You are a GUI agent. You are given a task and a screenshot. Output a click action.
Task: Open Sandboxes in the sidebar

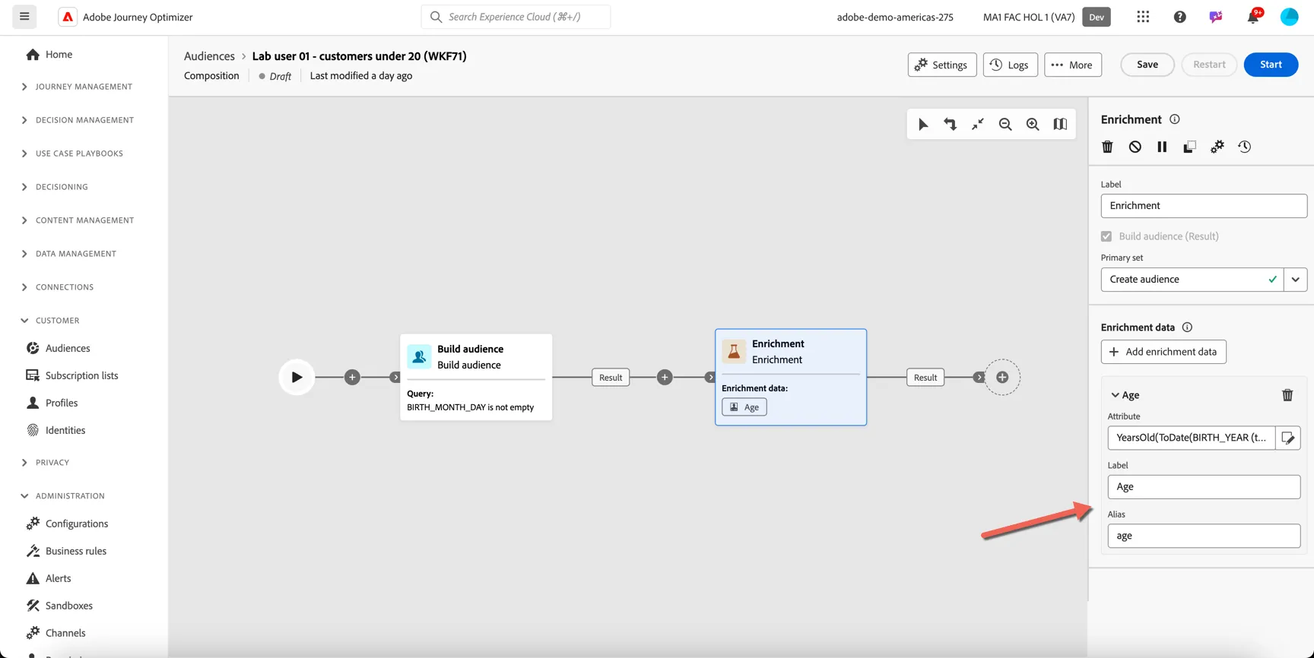69,606
